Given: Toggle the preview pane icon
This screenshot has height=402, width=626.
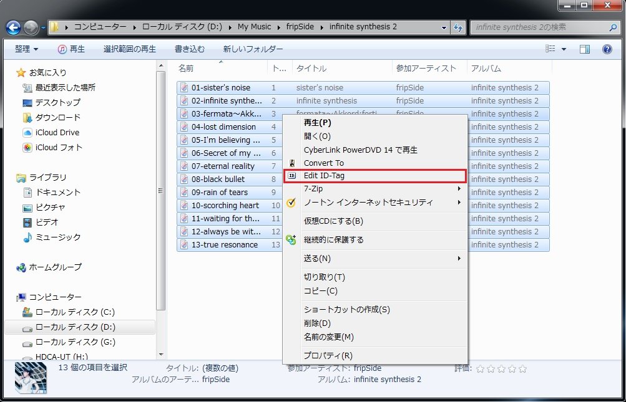Looking at the screenshot, I should coord(585,49).
